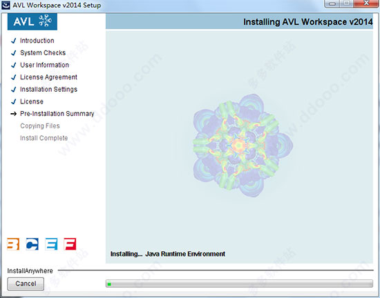Select the System Checks step

tap(43, 52)
